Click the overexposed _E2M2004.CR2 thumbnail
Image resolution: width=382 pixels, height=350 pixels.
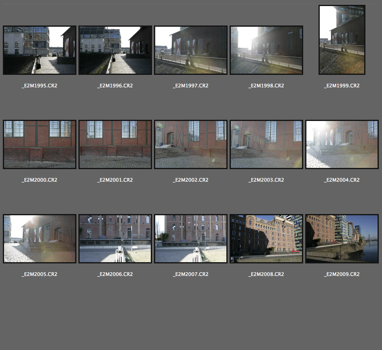342,144
